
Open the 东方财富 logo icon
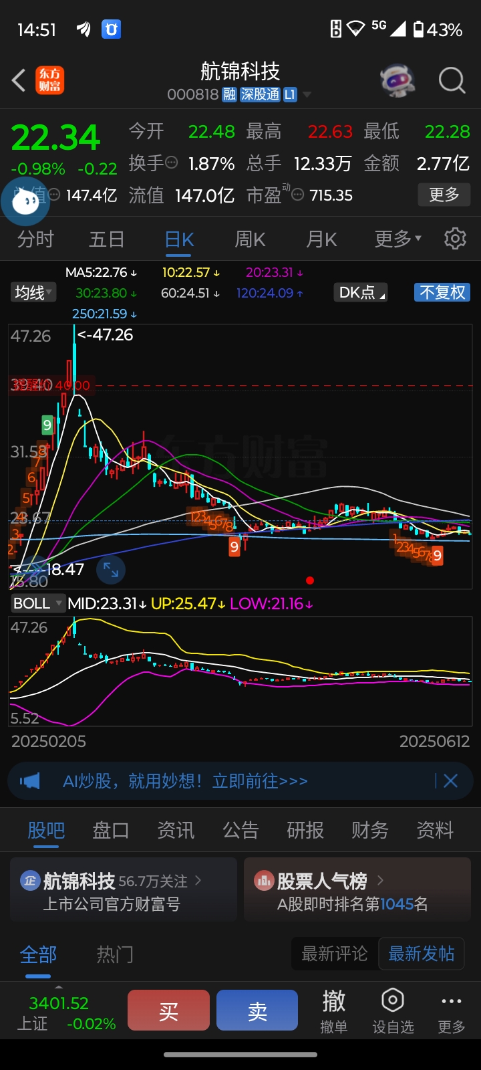click(x=50, y=80)
